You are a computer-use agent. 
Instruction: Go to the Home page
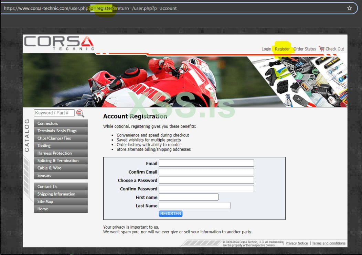point(61,209)
